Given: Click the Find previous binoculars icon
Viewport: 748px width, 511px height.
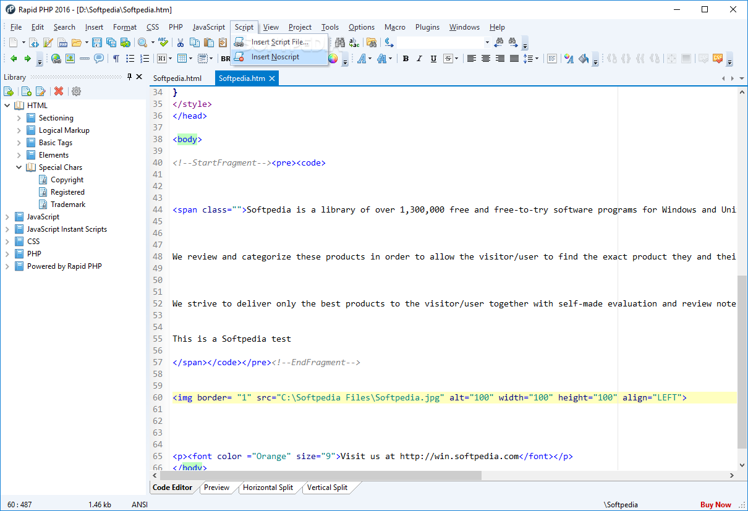Looking at the screenshot, I should pyautogui.click(x=499, y=43).
